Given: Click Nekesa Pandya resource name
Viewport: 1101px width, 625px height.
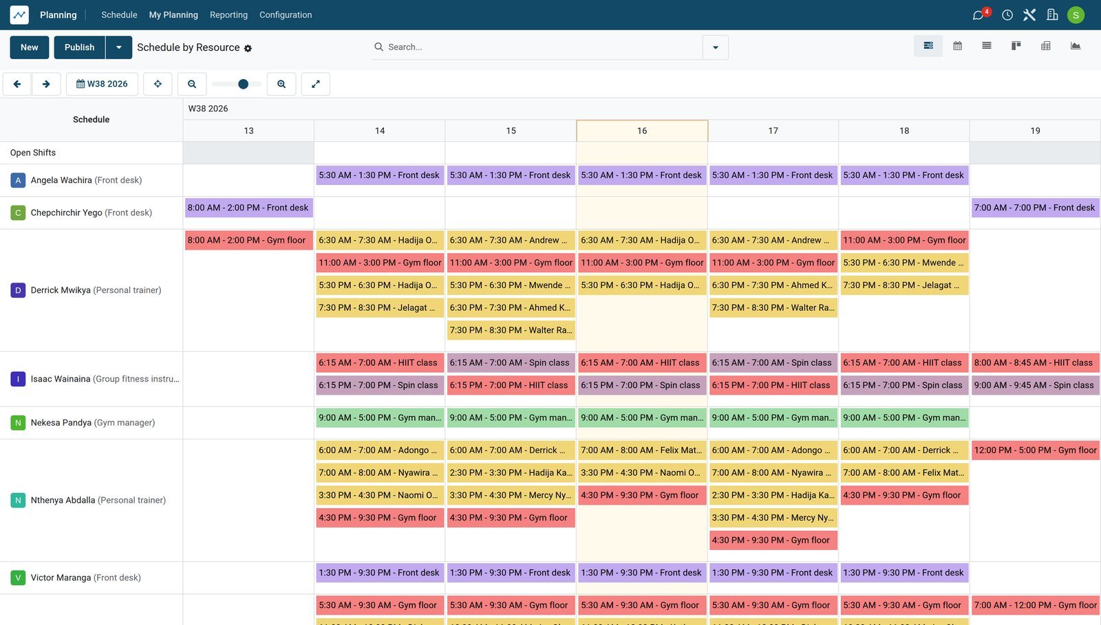Looking at the screenshot, I should pos(61,423).
